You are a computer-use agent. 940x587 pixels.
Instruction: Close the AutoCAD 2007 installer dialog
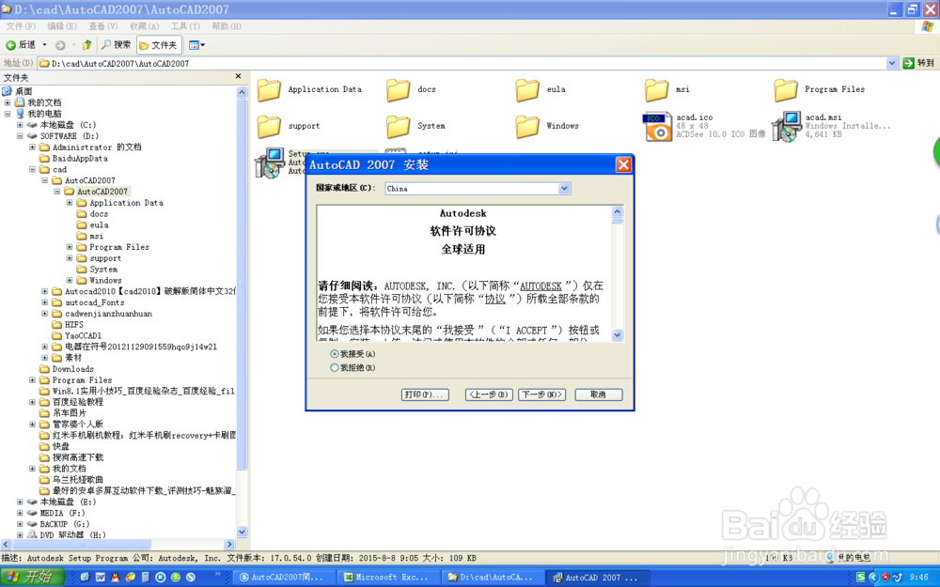click(623, 164)
